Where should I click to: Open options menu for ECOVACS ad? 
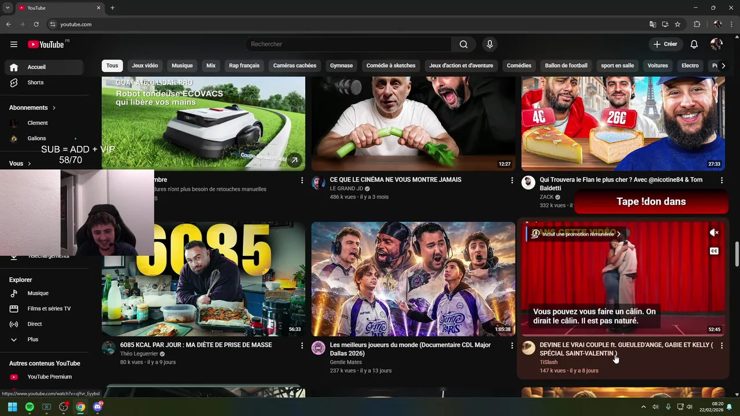coord(302,180)
